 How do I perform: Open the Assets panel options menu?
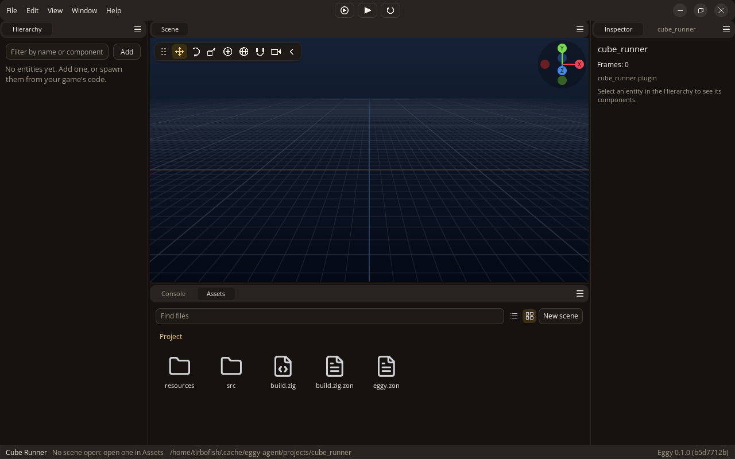[580, 294]
